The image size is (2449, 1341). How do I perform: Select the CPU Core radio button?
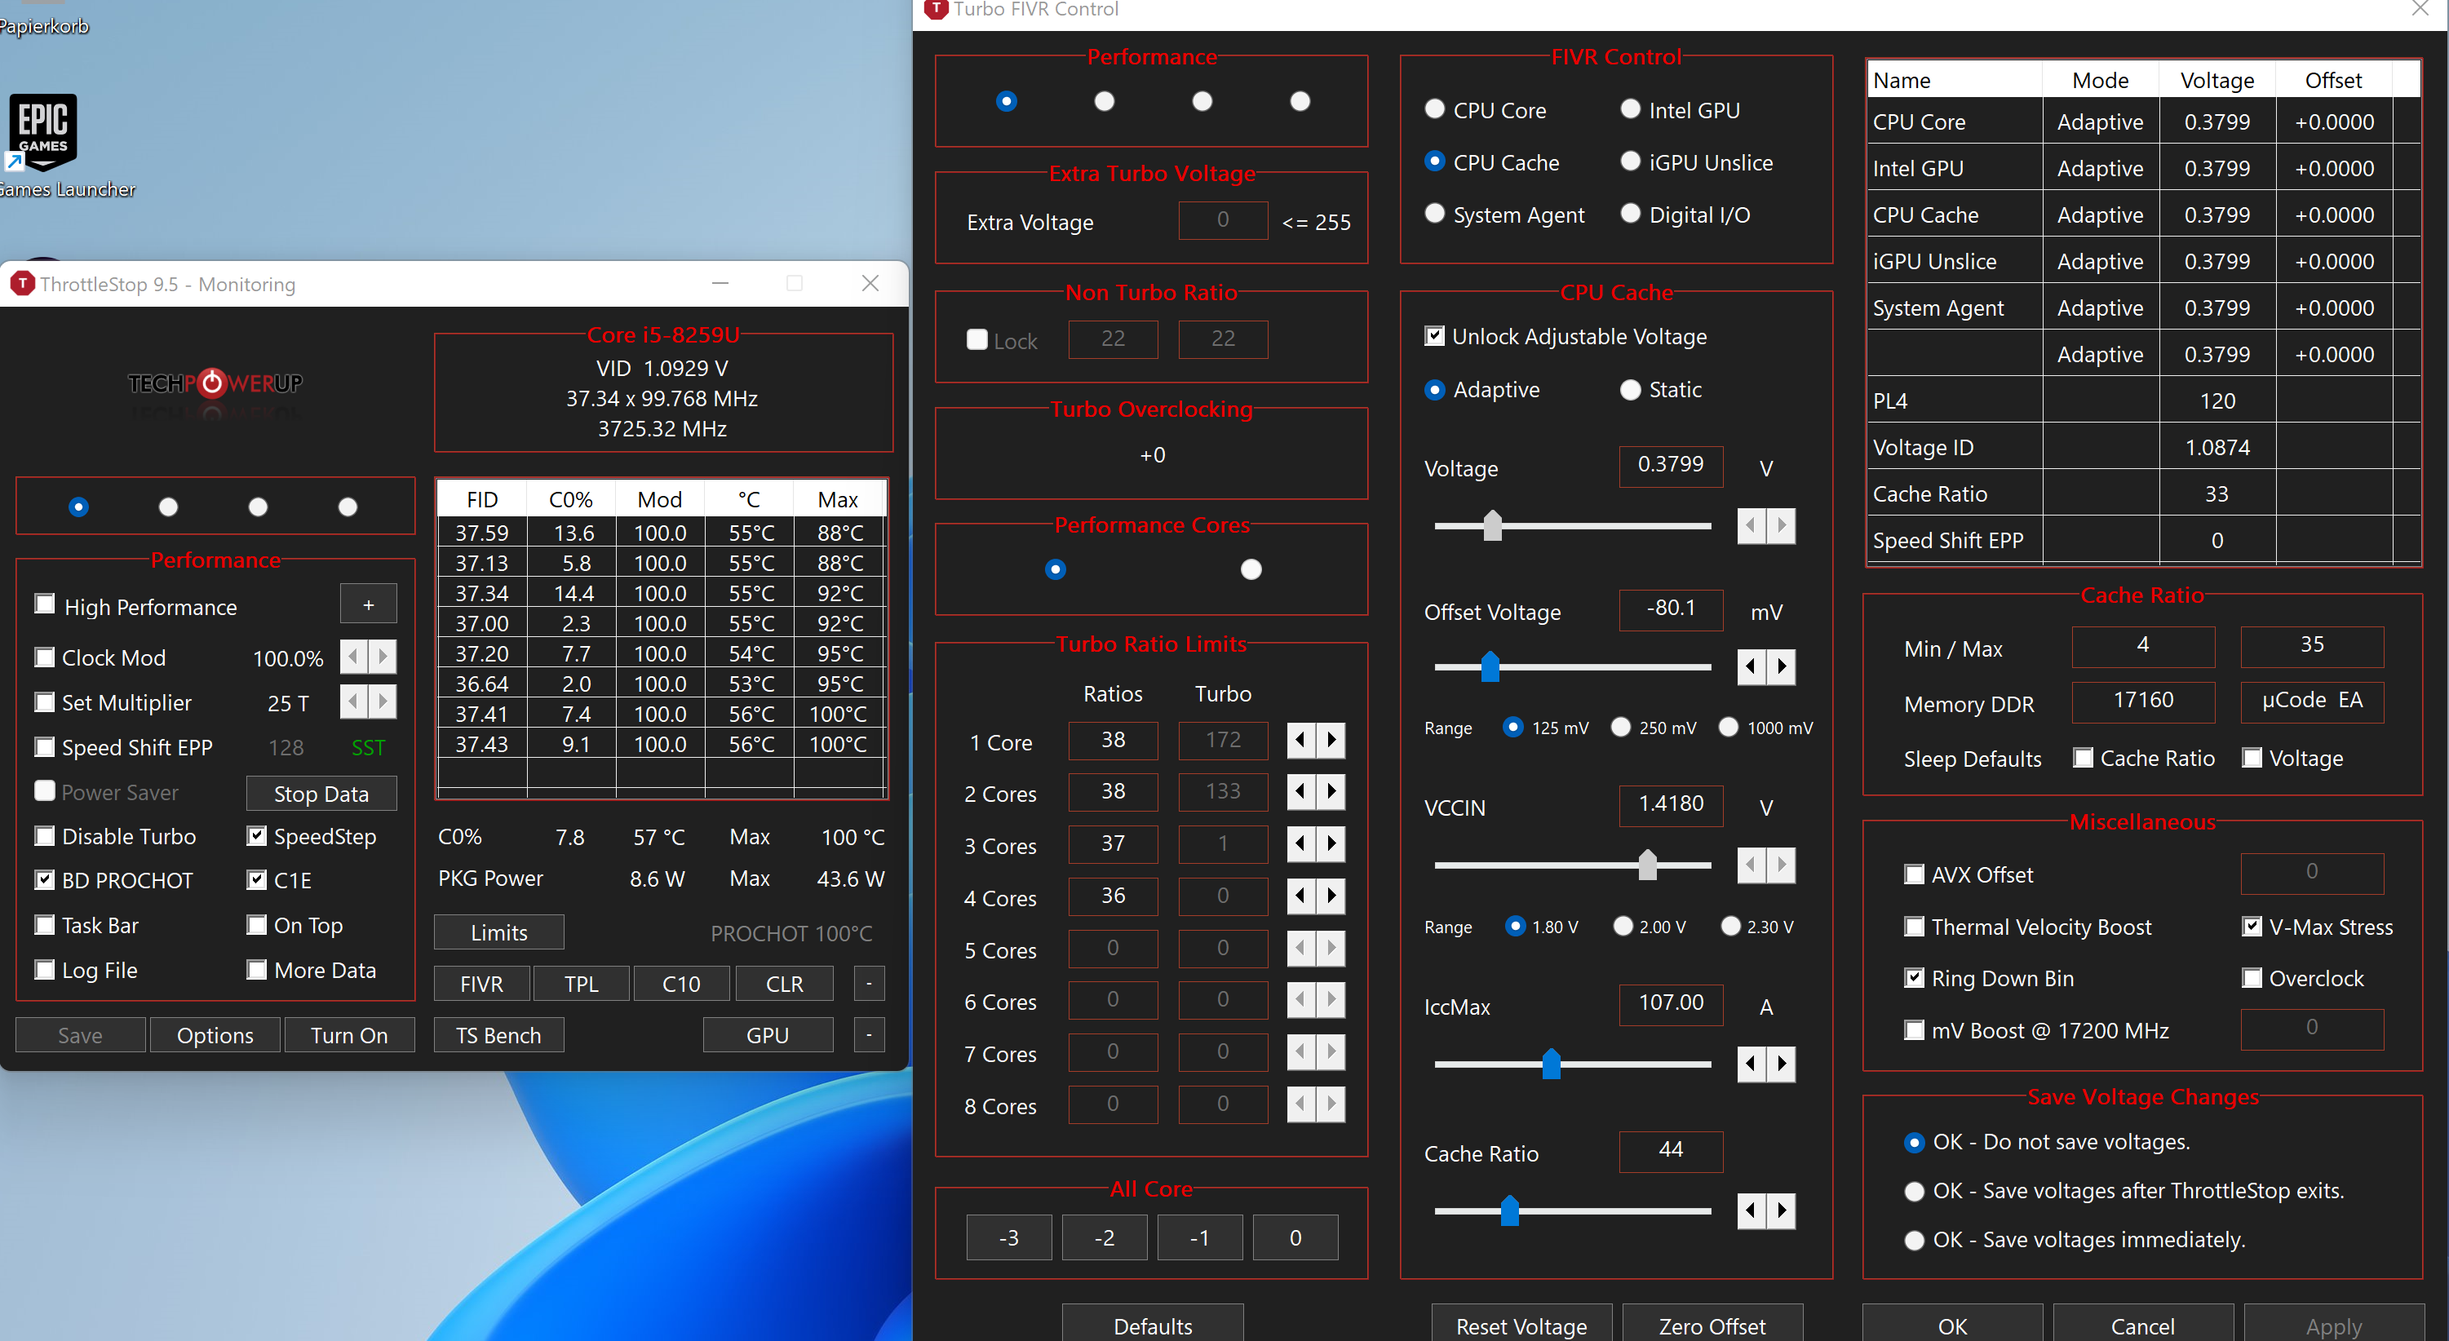click(1435, 110)
